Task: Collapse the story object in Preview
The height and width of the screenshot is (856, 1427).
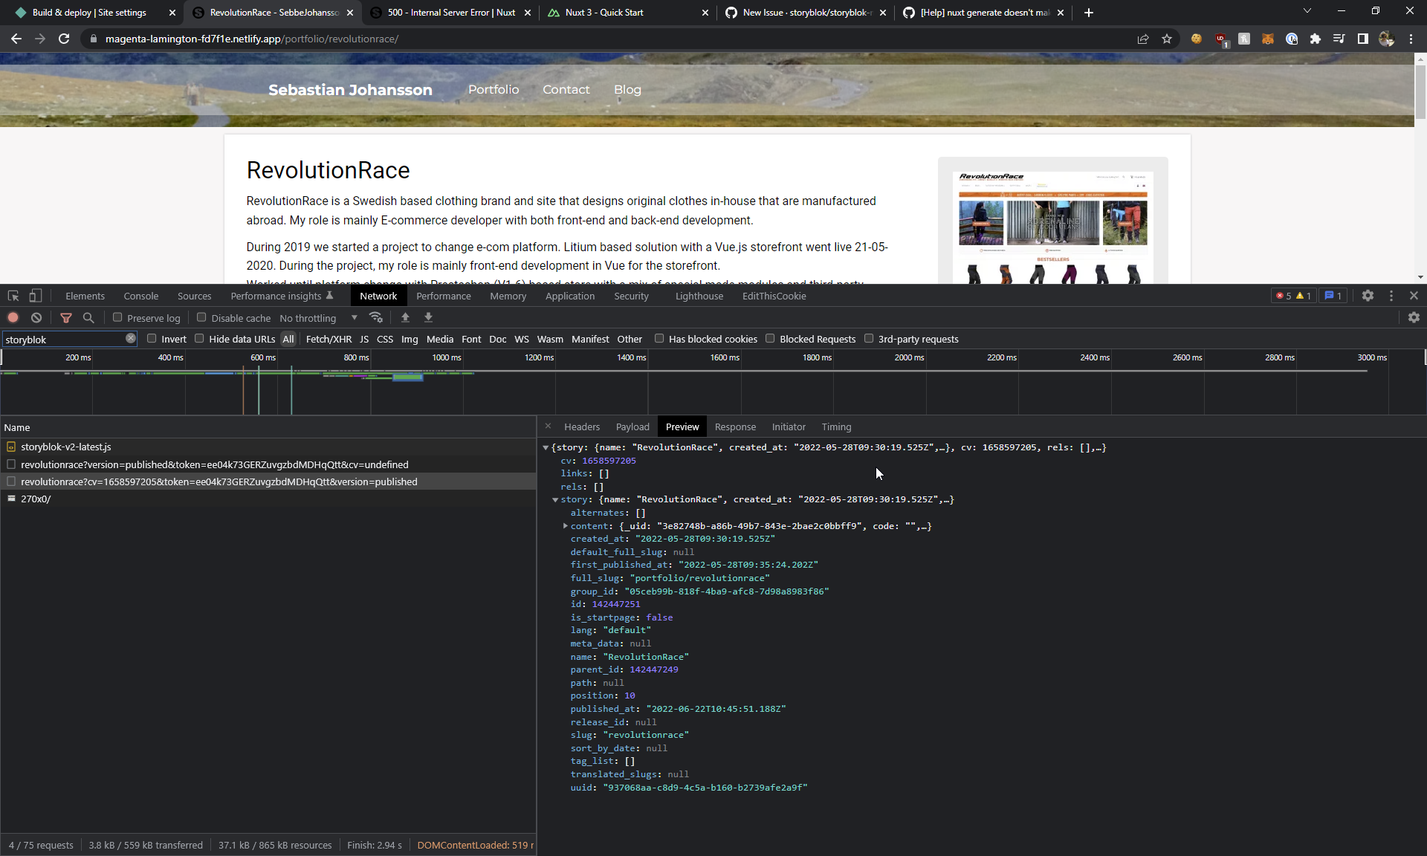Action: point(556,499)
